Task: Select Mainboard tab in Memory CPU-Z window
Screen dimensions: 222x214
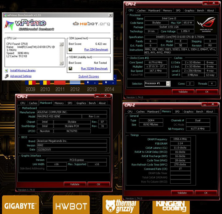Action: tap(153, 112)
